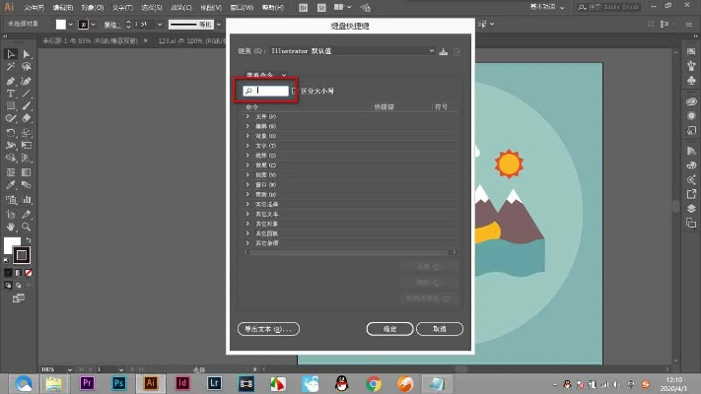Expand the 文件 command group
This screenshot has height=394, width=701.
[247, 117]
